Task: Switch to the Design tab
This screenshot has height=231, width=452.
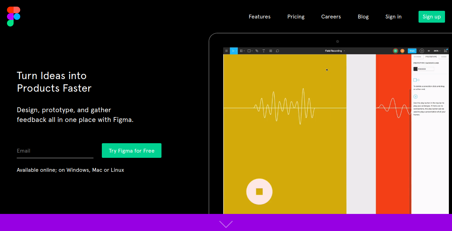Action: tap(417, 57)
